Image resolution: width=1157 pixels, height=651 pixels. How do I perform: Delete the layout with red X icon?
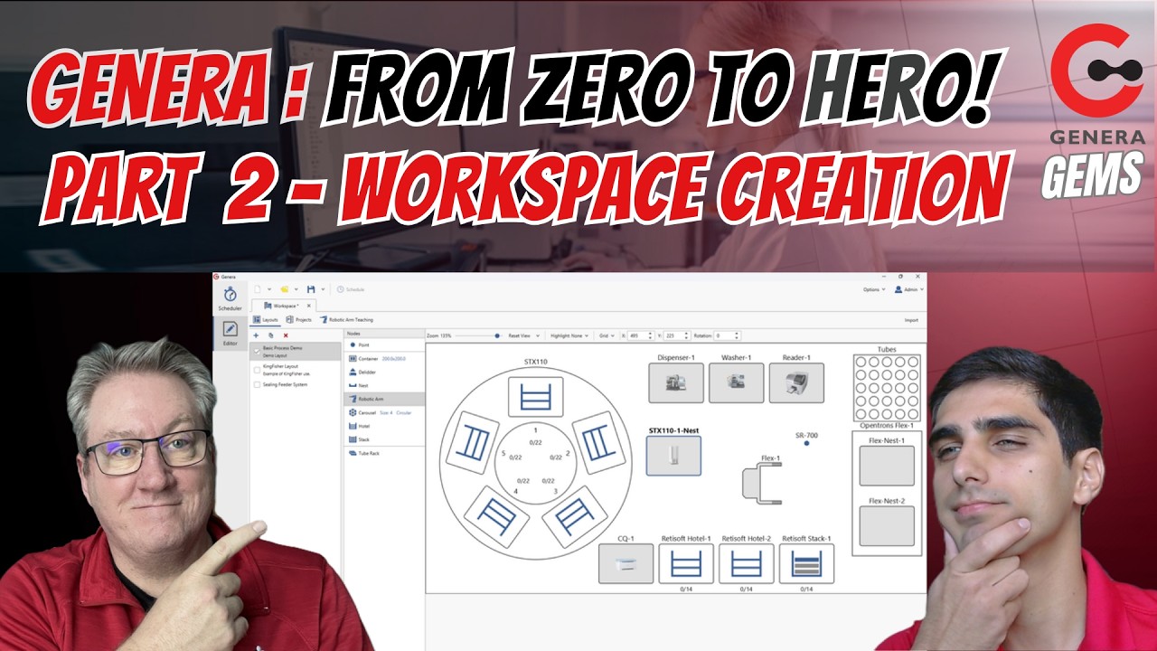point(286,335)
